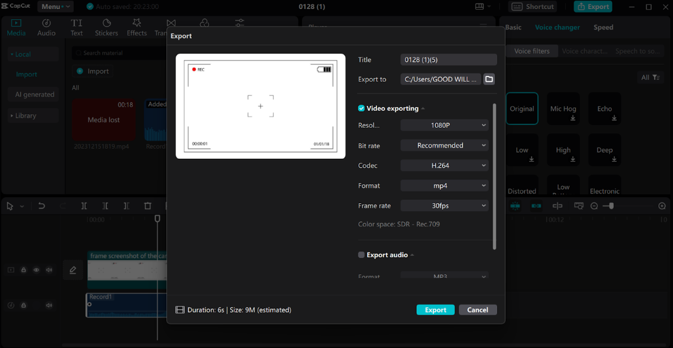This screenshot has width=673, height=348.
Task: Check the Export audio checkbox
Action: [x=361, y=255]
